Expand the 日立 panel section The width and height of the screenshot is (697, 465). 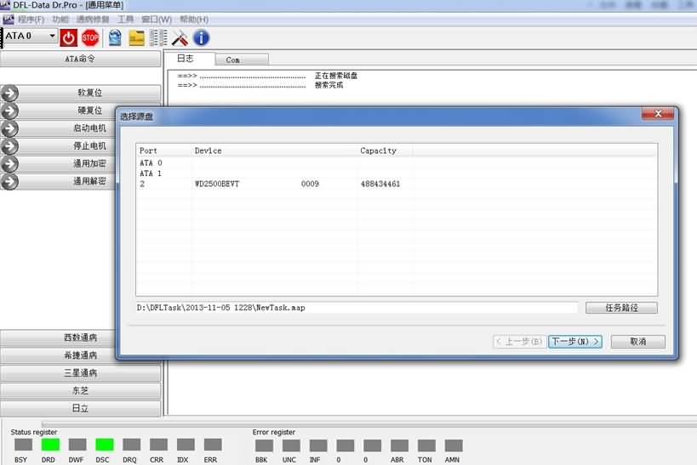tap(81, 408)
